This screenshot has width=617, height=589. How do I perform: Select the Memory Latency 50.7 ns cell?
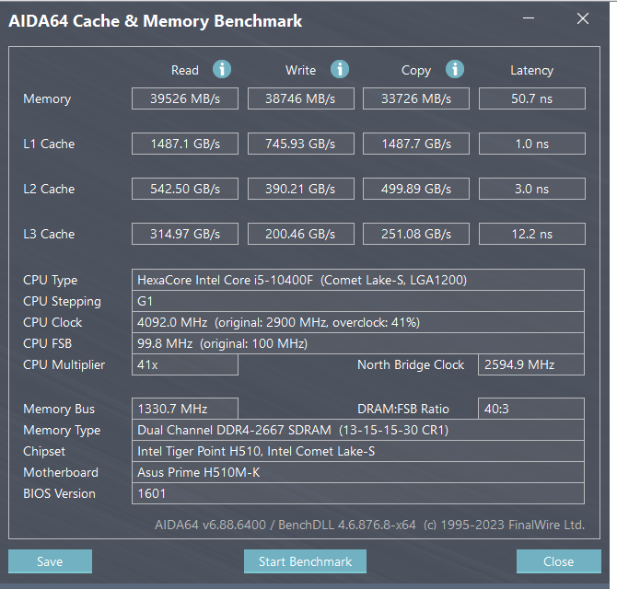(x=532, y=98)
